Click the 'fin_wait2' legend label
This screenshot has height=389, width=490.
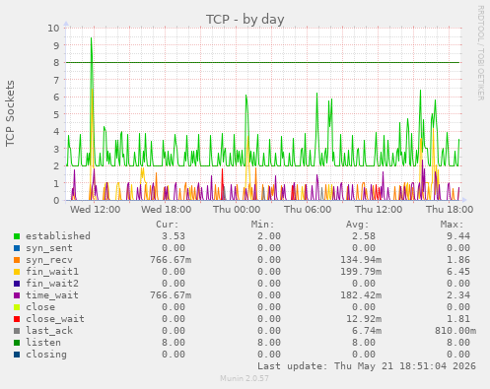52,284
